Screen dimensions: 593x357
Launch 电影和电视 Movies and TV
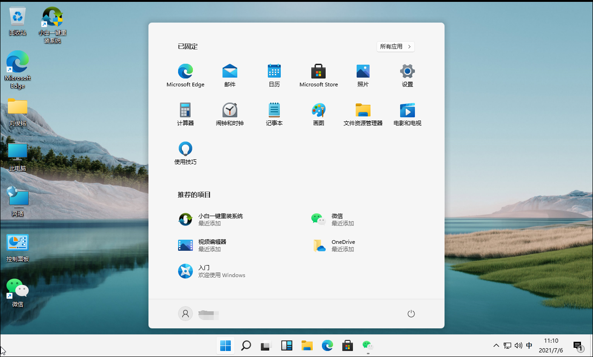coord(408,114)
